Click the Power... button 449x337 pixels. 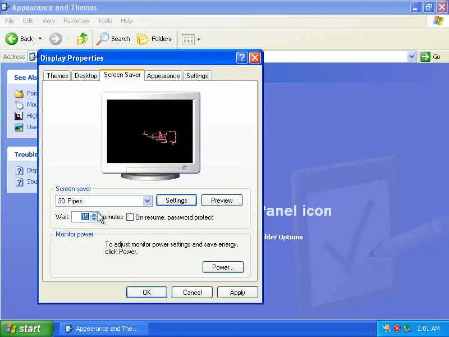point(223,267)
